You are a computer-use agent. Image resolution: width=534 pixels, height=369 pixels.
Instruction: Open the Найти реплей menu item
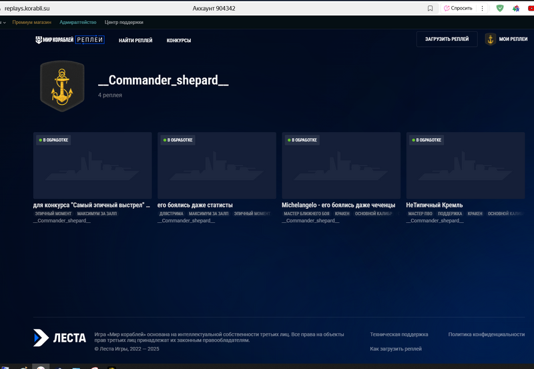(136, 40)
